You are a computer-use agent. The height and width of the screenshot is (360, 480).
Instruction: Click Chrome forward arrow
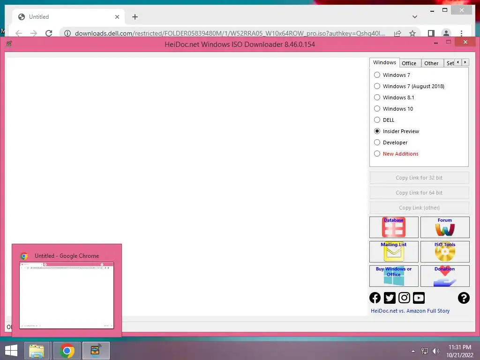(x=34, y=33)
